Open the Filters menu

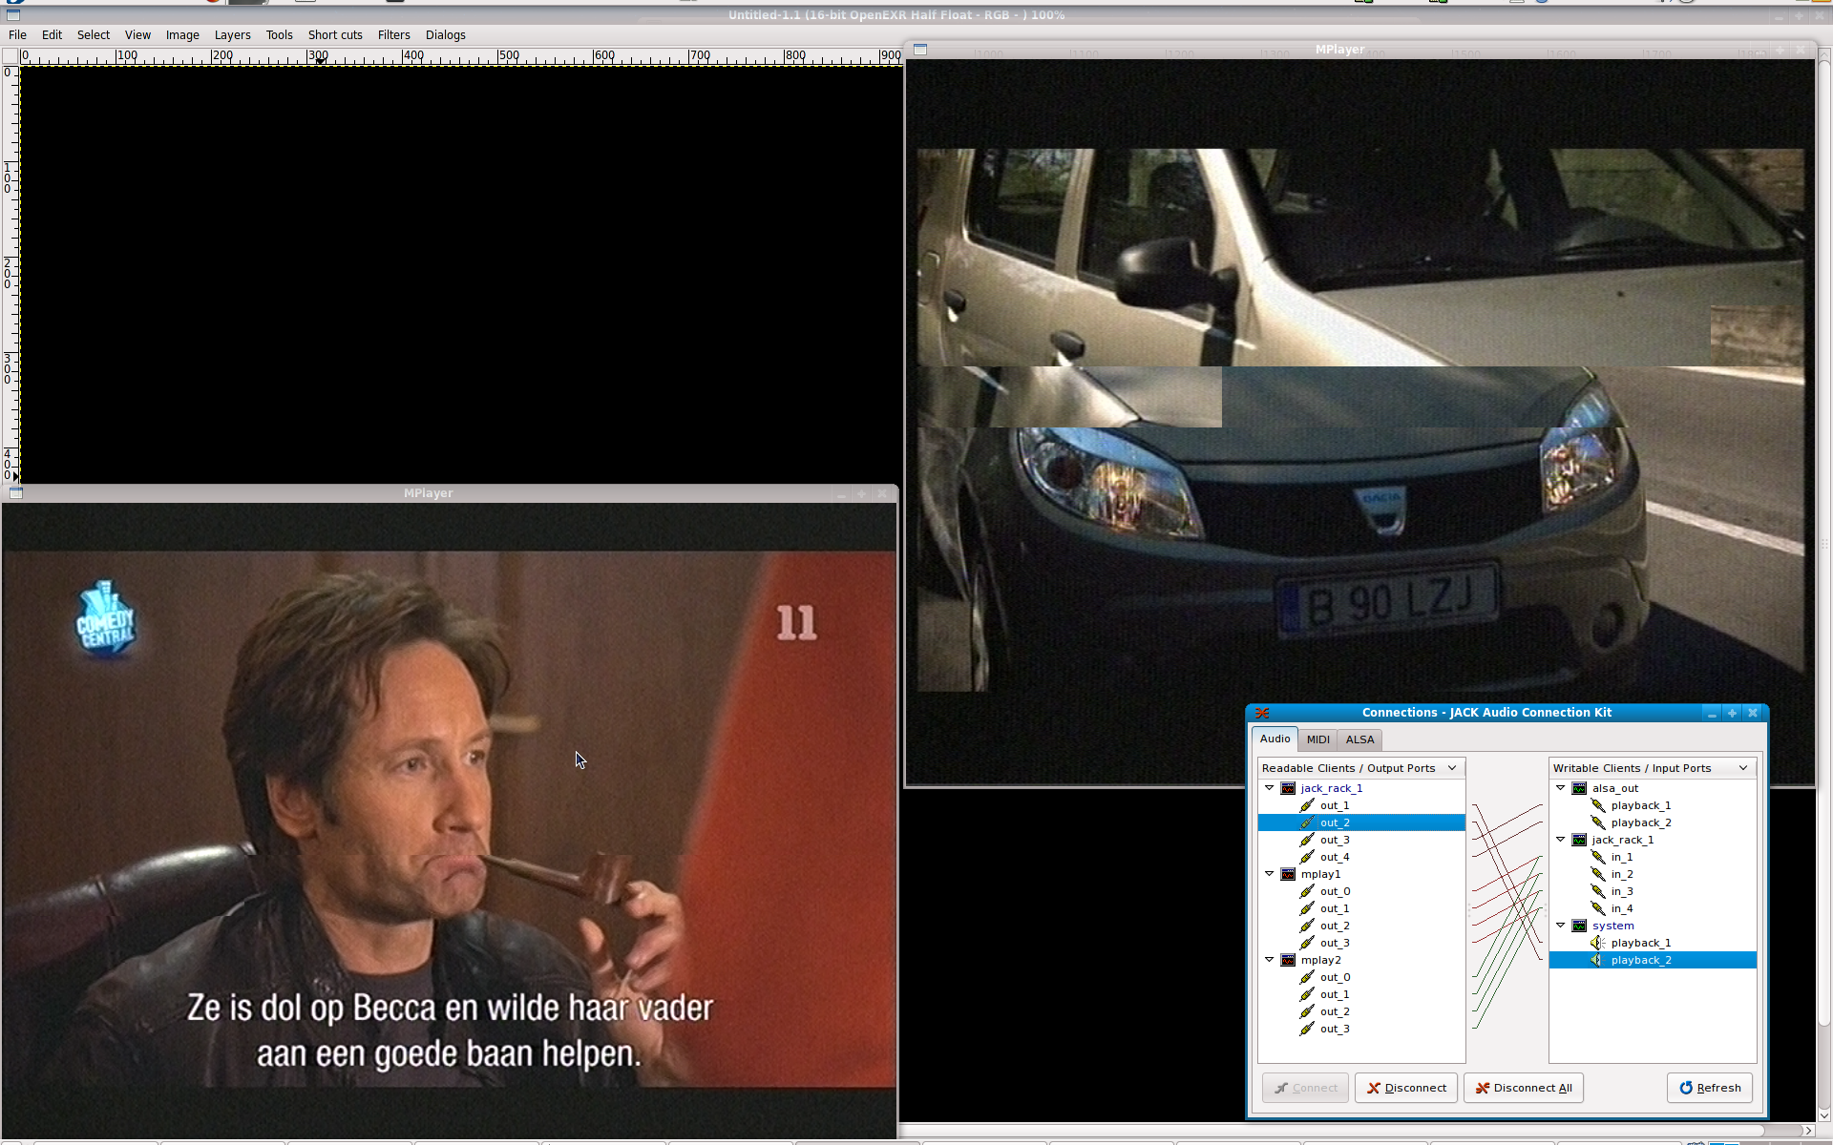[393, 35]
